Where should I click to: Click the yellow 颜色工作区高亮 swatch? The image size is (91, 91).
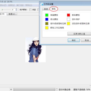point(47,28)
